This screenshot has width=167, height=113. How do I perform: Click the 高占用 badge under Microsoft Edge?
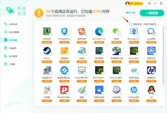(x=99, y=42)
